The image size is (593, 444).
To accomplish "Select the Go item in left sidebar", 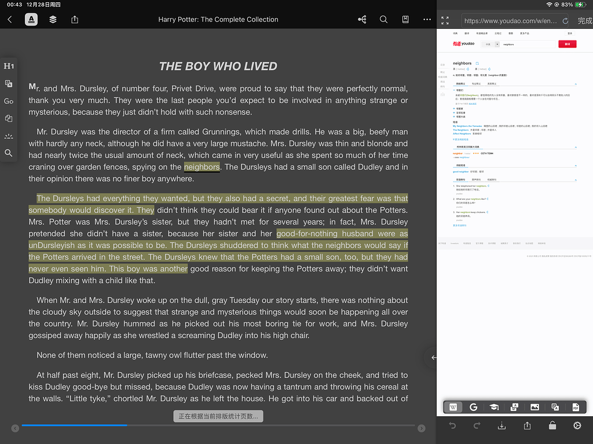I will click(x=9, y=101).
